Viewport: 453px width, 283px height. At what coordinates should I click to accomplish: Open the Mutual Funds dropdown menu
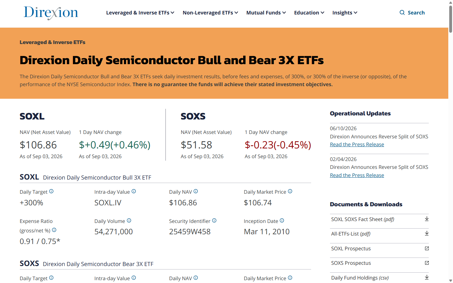tap(266, 13)
